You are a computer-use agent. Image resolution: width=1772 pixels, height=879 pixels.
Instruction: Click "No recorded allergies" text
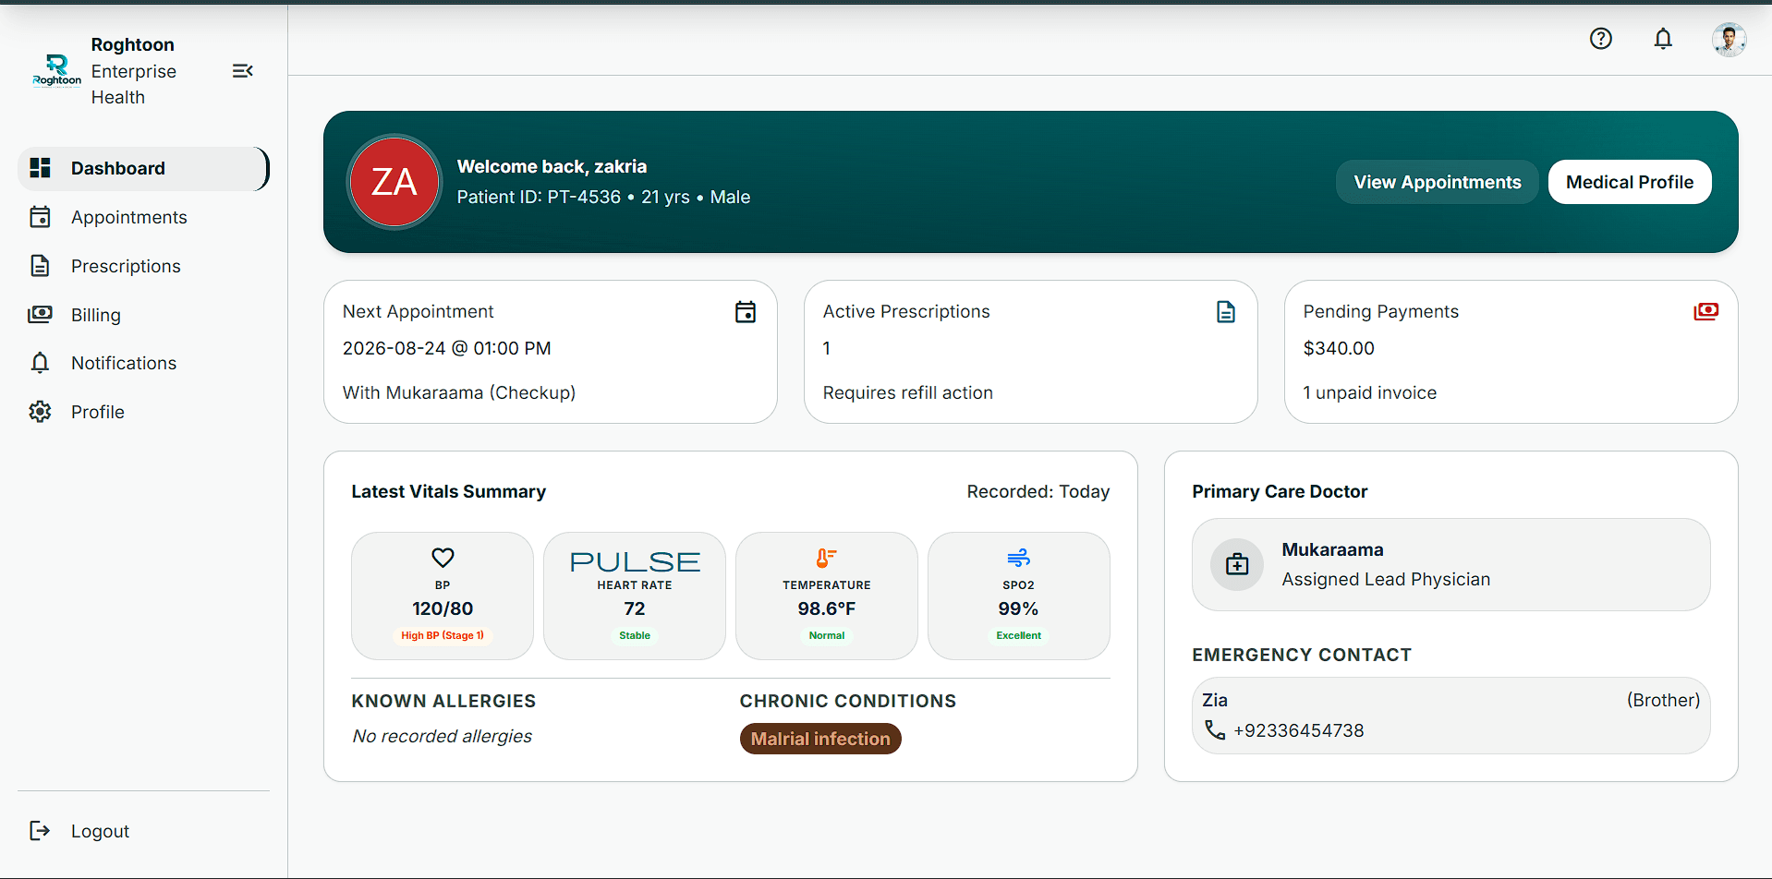(443, 736)
